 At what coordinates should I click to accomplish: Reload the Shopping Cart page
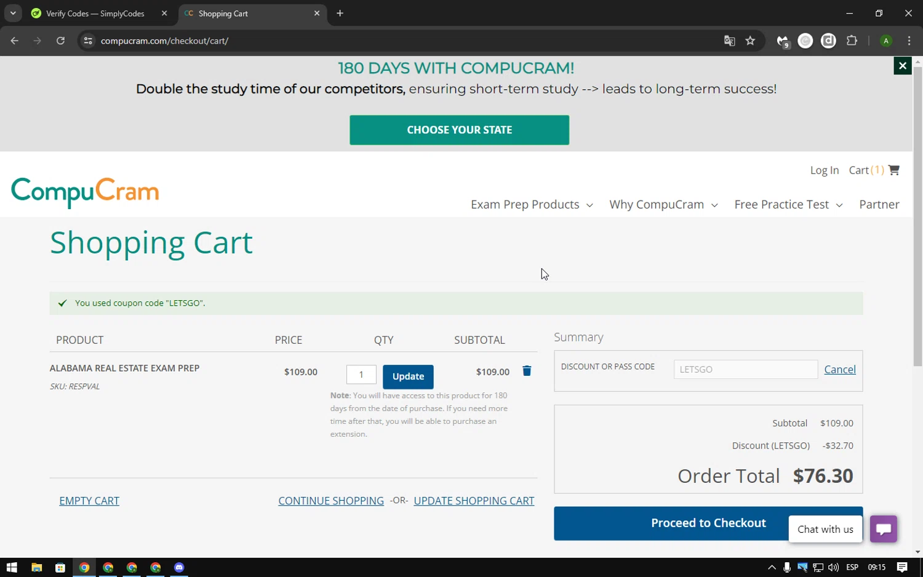click(60, 41)
